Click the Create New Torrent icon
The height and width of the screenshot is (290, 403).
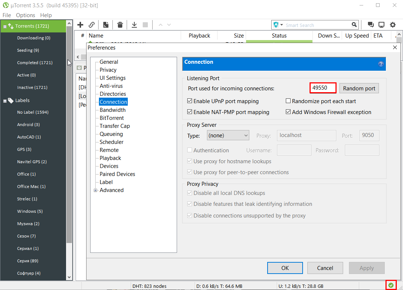coord(105,25)
